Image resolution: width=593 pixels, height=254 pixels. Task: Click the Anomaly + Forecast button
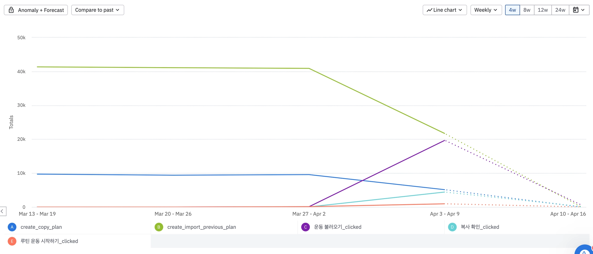coord(36,10)
